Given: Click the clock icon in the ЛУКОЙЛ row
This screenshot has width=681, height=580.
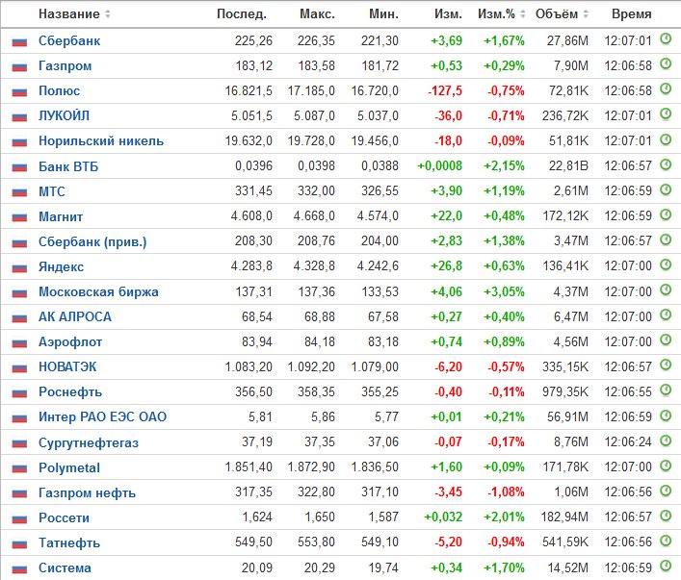Looking at the screenshot, I should point(666,114).
